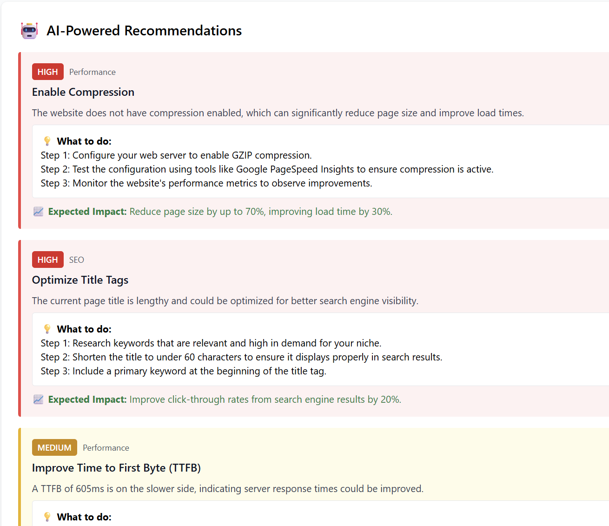The height and width of the screenshot is (526, 609).
Task: Click the compression Expected Impact text
Action: 220,212
